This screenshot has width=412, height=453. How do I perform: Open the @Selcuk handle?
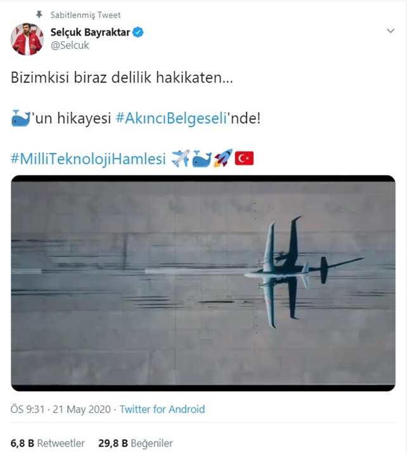tap(70, 45)
